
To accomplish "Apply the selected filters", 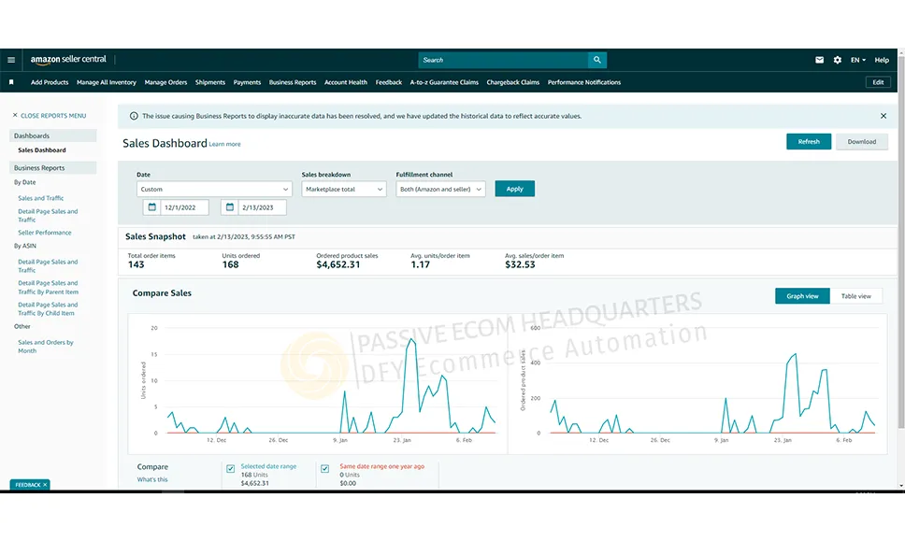I will pyautogui.click(x=515, y=189).
